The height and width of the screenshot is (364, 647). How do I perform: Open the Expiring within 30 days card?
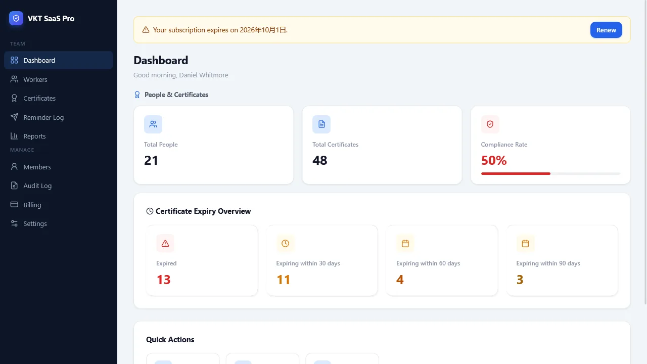pyautogui.click(x=322, y=260)
